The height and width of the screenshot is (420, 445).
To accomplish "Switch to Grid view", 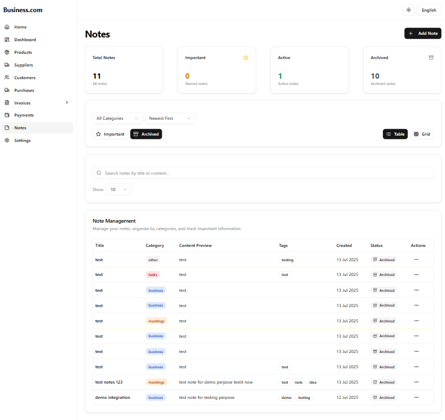I will click(x=422, y=134).
